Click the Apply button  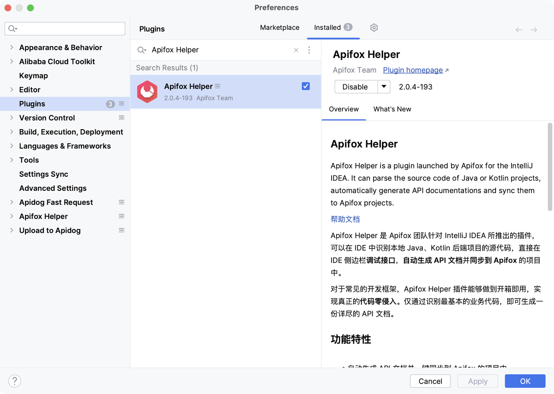point(478,381)
